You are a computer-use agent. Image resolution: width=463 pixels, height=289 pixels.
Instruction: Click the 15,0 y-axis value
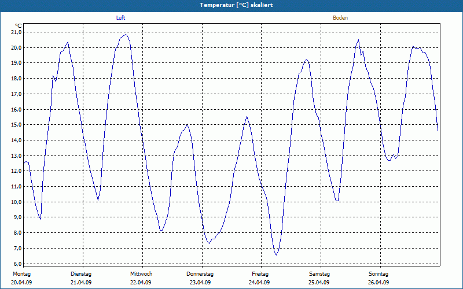[x=17, y=125]
